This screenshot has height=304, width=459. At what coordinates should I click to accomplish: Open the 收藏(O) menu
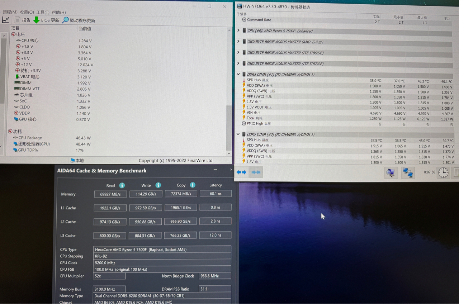(27, 12)
